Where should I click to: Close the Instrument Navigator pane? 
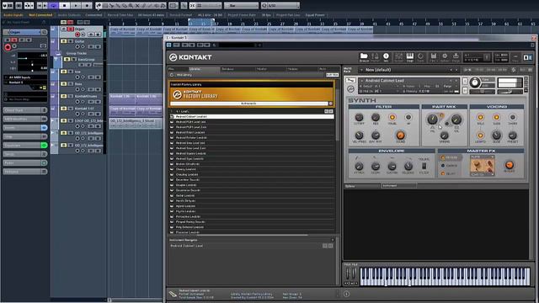point(333,240)
